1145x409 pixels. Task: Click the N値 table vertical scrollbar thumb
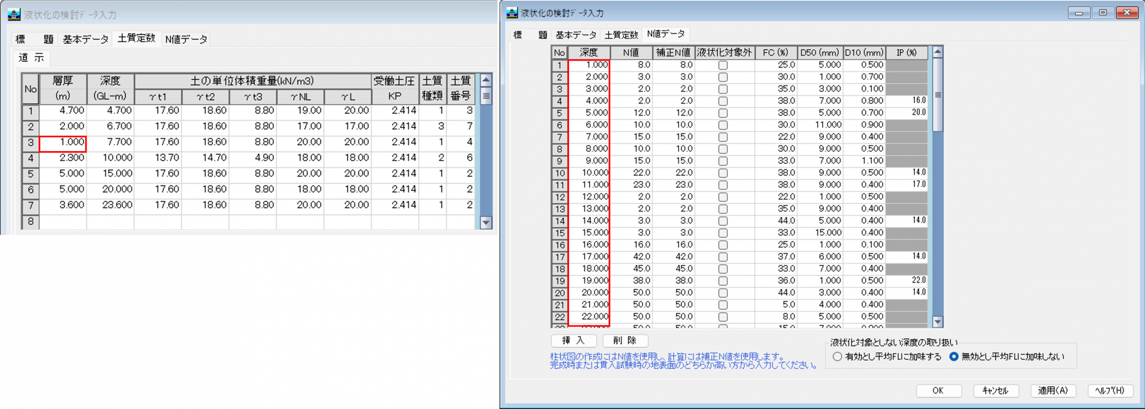937,95
